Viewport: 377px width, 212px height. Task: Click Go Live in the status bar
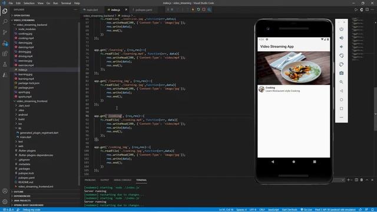(x=306, y=210)
